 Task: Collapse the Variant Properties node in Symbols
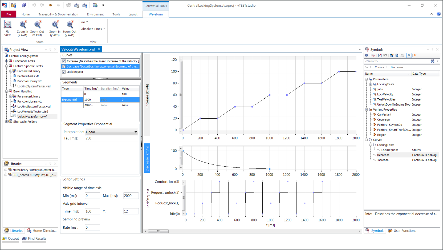pyautogui.click(x=366, y=109)
